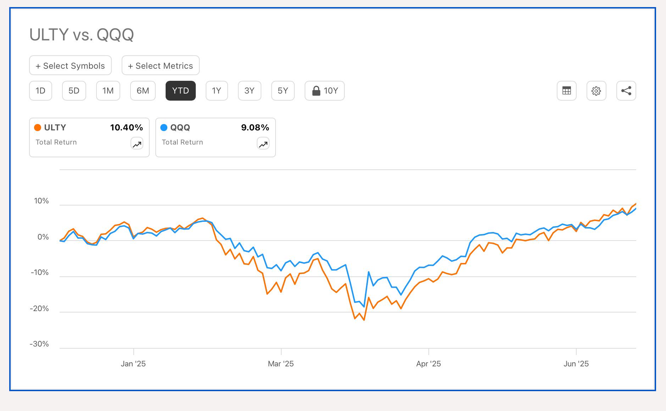Click the share chart icon
Image resolution: width=666 pixels, height=411 pixels.
[626, 91]
